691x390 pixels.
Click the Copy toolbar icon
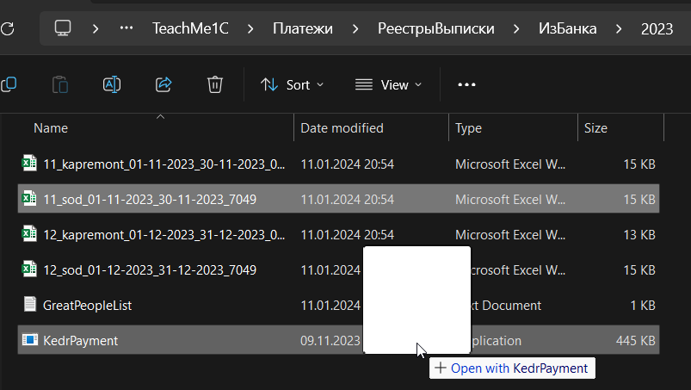point(9,84)
